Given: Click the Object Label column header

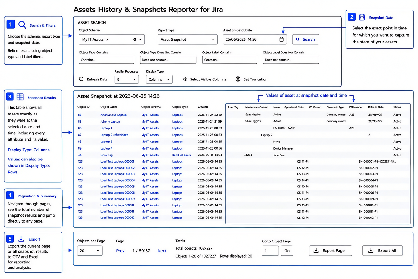Looking at the screenshot, I should click(109, 107).
